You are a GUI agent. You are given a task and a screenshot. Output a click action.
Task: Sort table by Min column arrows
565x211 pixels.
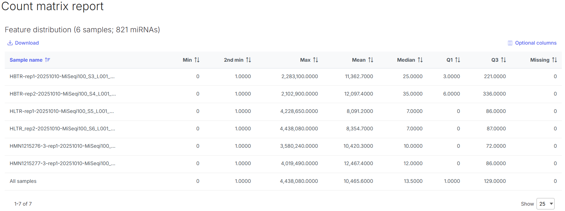197,60
